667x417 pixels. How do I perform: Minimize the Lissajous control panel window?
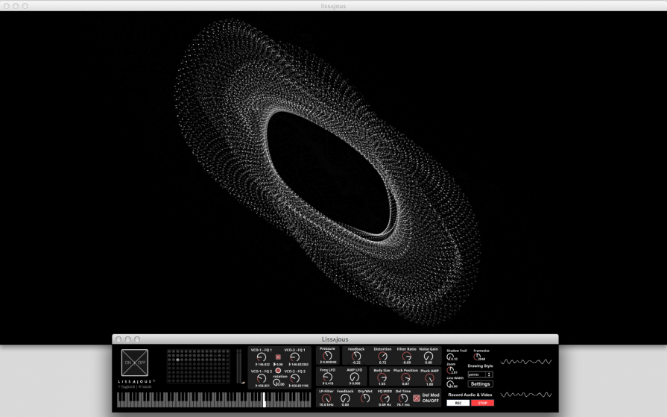(x=127, y=339)
